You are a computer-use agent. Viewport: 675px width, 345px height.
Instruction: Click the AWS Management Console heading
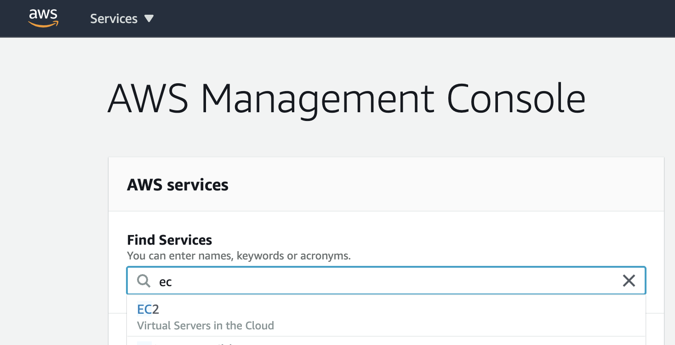pos(347,99)
